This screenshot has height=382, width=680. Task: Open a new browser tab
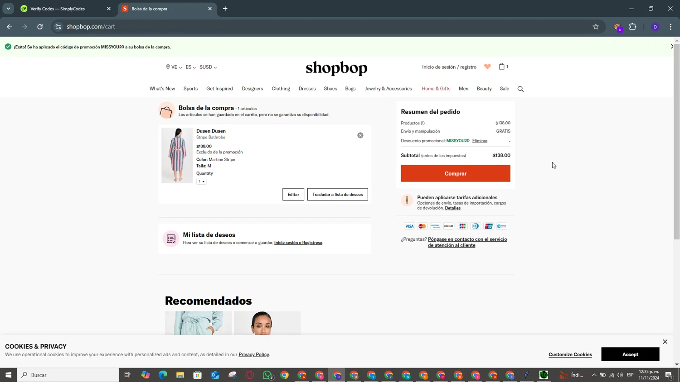tap(225, 9)
